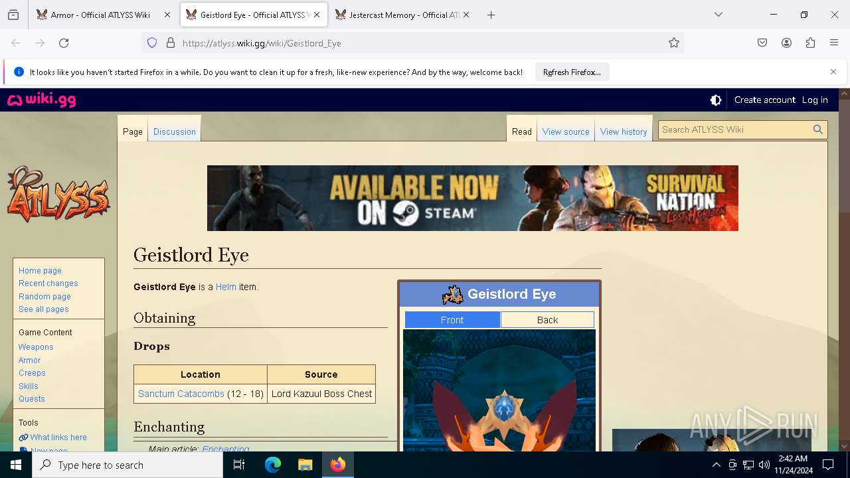
Task: Reload the page with the refresh icon
Action: coord(64,43)
